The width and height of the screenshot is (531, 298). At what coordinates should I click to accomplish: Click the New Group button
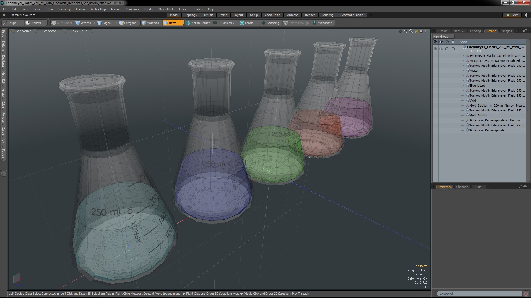[443, 36]
